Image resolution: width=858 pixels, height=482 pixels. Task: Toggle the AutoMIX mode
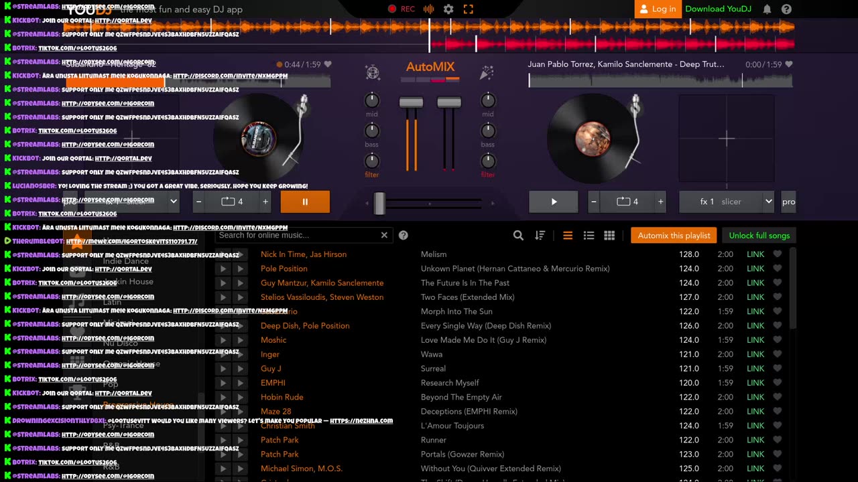[430, 67]
